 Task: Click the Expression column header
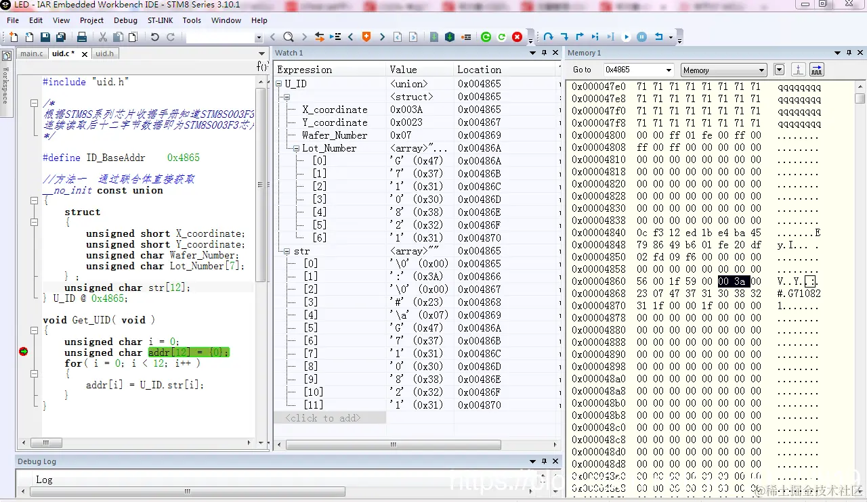(330, 70)
